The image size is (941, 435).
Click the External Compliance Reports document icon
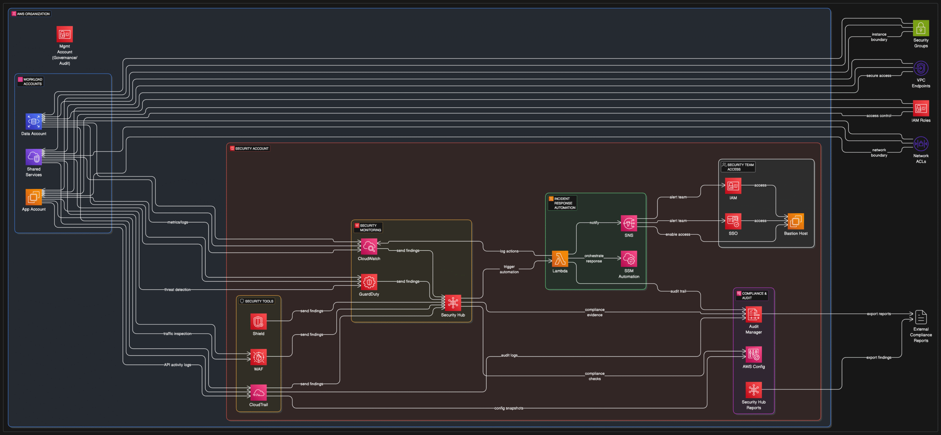point(921,317)
